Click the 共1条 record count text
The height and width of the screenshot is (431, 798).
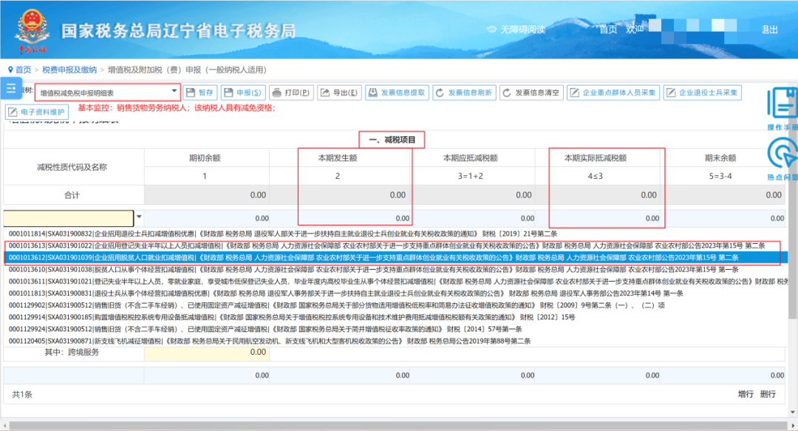(22, 394)
